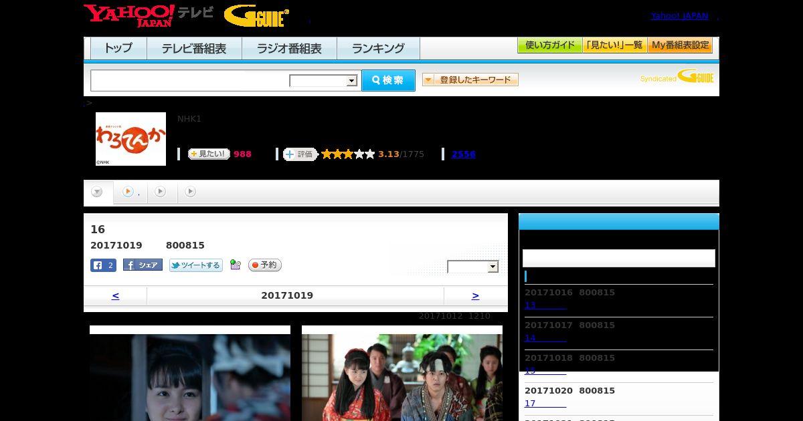The image size is (803, 421).
Task: Switch to the トップ tab
Action: pyautogui.click(x=118, y=49)
